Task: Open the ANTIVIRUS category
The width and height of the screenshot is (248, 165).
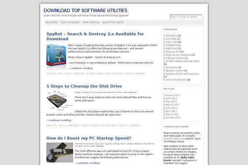Action: pyautogui.click(x=171, y=36)
